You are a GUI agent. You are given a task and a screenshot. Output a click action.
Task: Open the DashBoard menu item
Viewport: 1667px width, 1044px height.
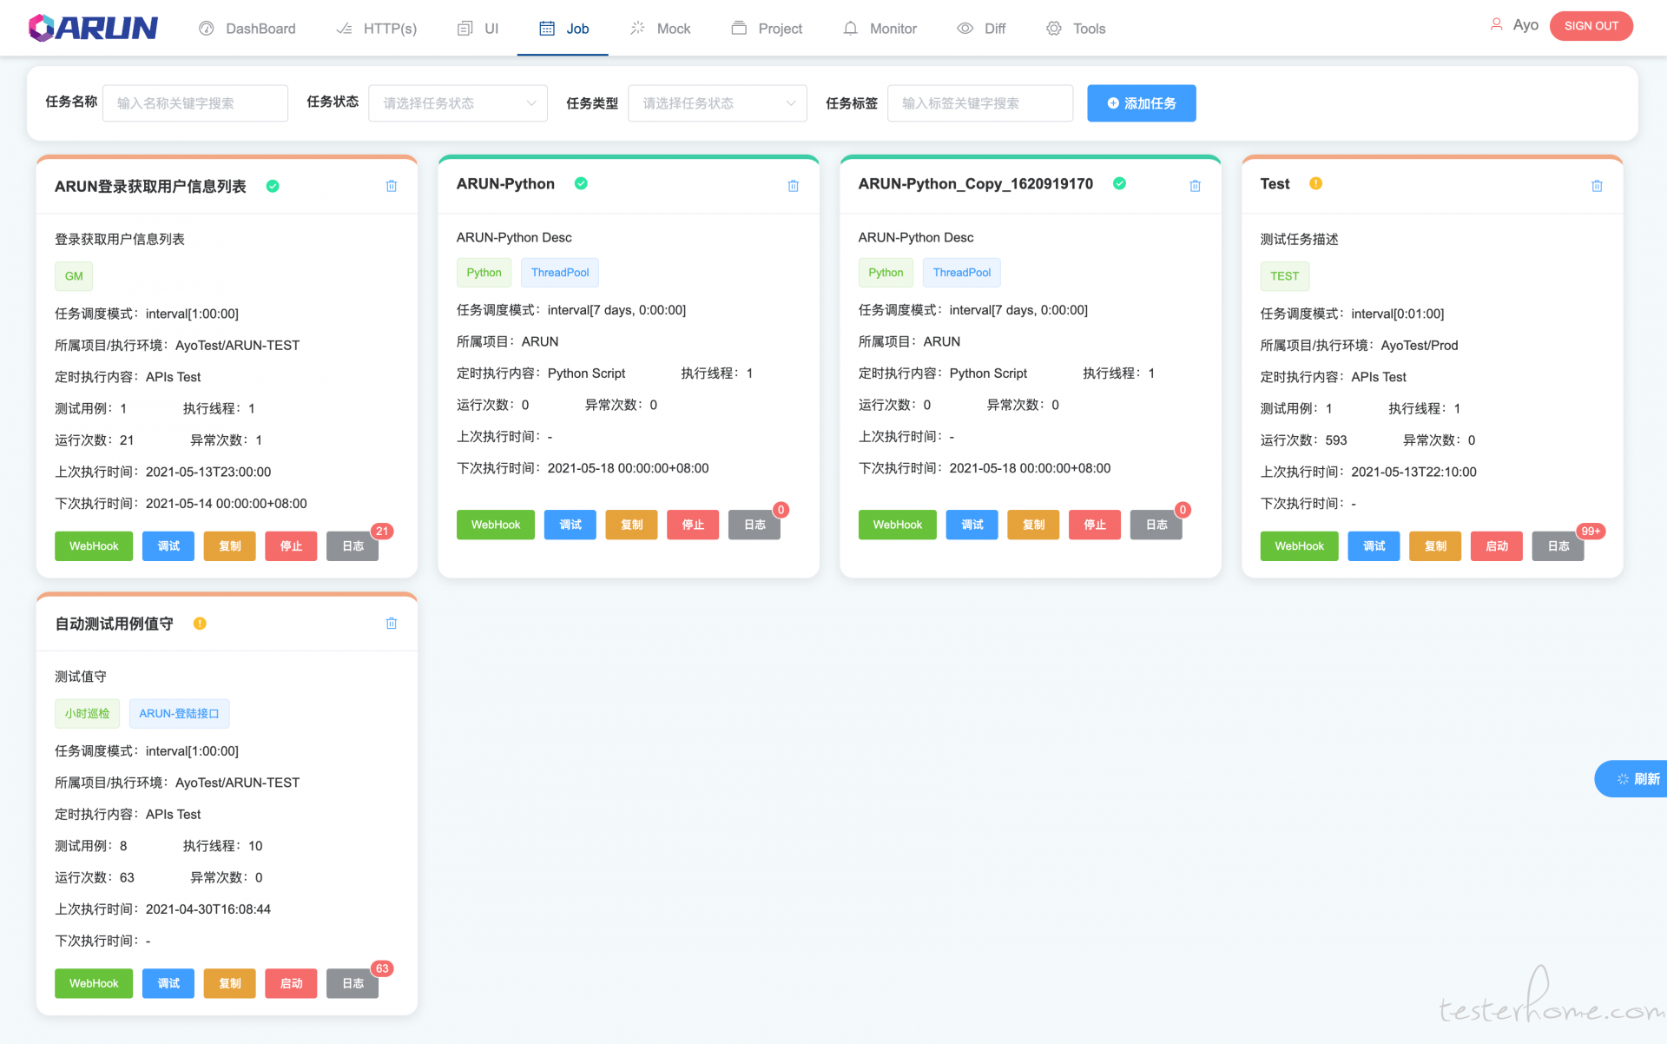coord(247,29)
